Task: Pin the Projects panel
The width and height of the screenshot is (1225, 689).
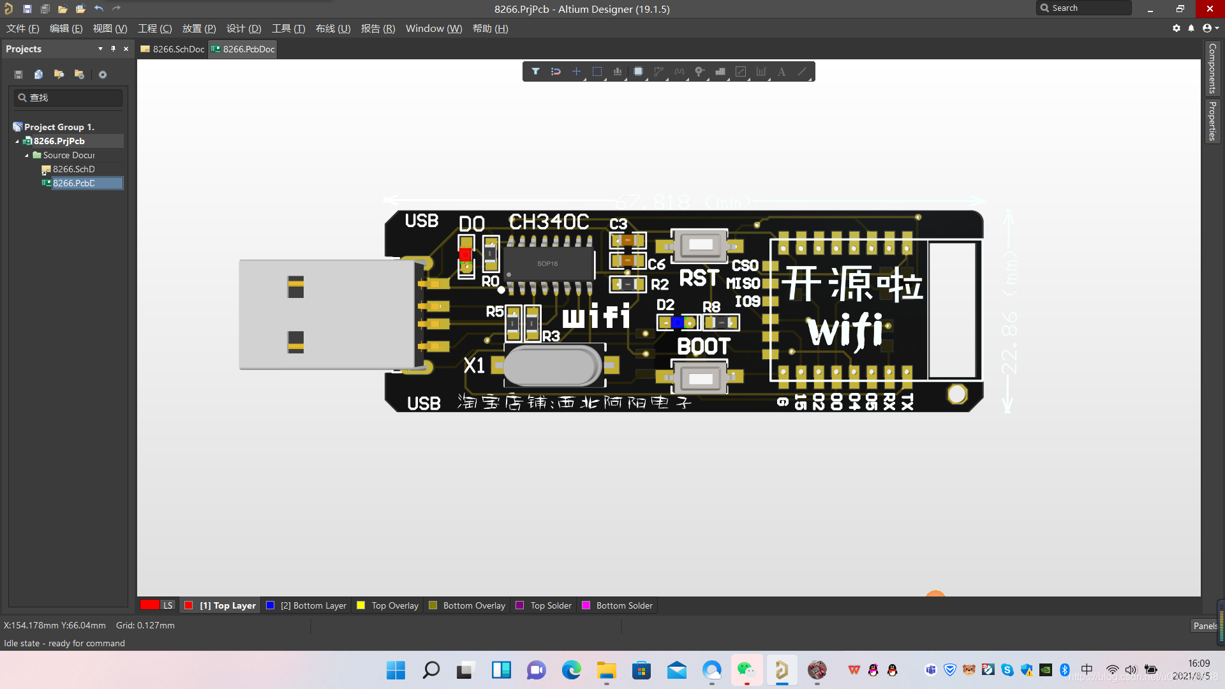Action: 113,48
